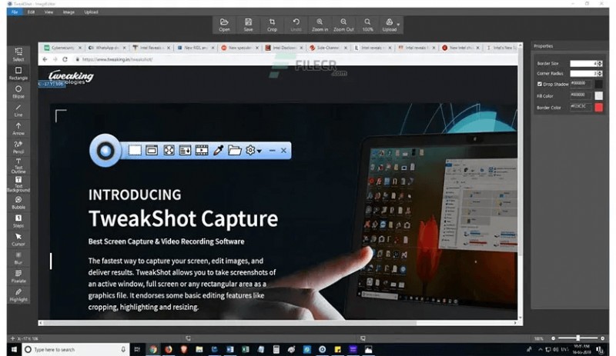This screenshot has width=616, height=356.
Task: Reset zoom with the 100% button
Action: tap(367, 25)
